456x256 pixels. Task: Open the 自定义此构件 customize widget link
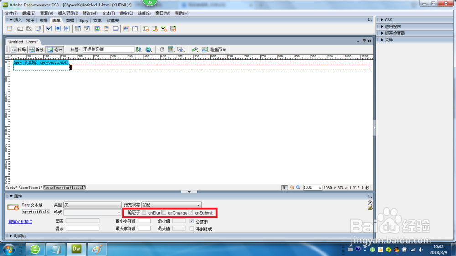(x=20, y=222)
